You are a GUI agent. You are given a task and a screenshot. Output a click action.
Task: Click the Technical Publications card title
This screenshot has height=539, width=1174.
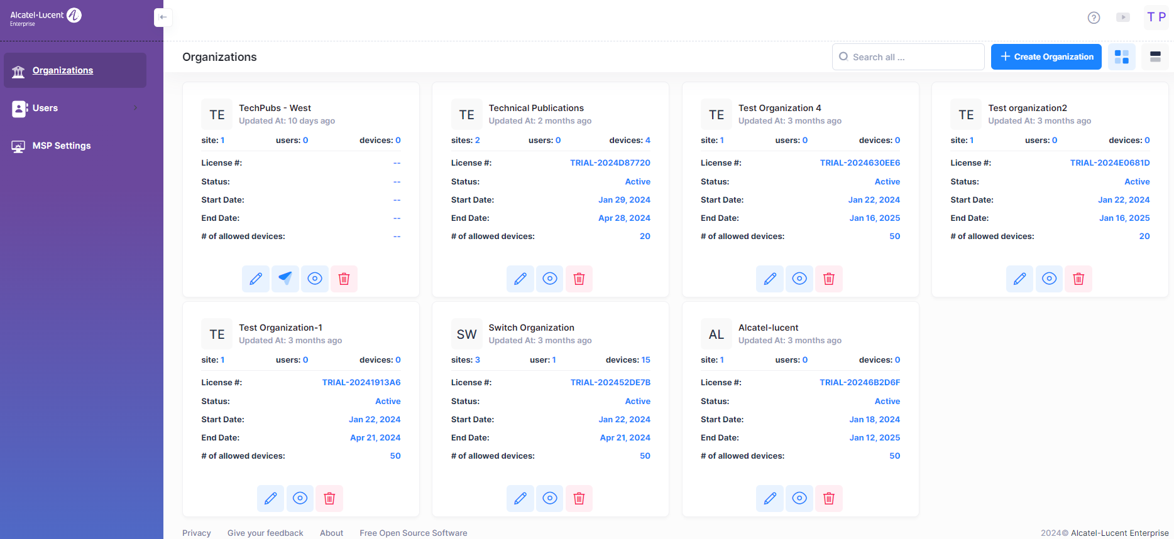[x=536, y=108]
